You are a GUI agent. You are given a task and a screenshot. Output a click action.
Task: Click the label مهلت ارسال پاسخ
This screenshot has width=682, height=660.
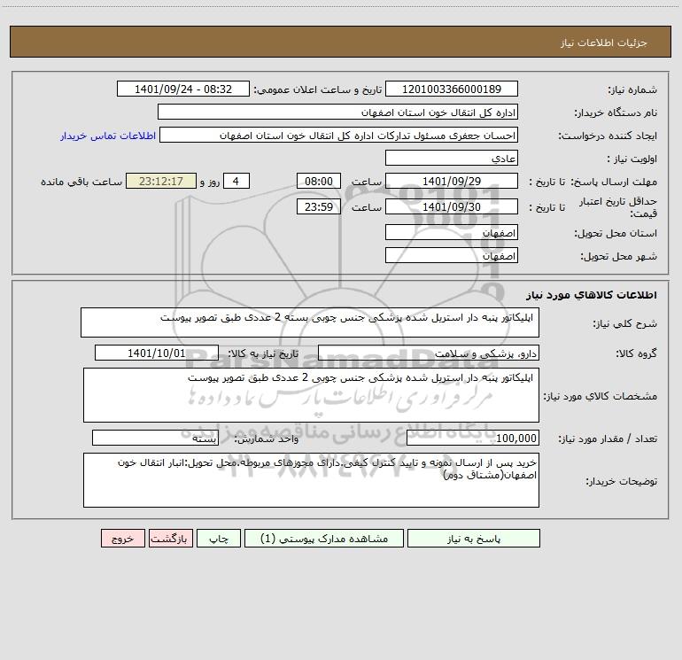click(x=614, y=182)
